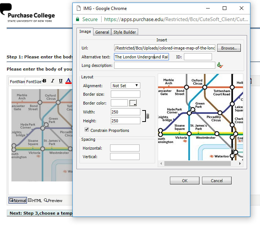Screen dimensions: 260x235
Task: Toggle italic formatting in the editor toolbar
Action: [x=52, y=81]
